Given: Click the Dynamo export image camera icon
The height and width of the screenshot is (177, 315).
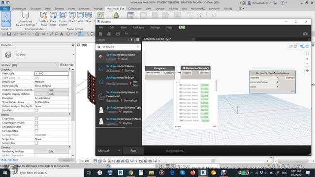Looking at the screenshot, I should tap(305, 34).
